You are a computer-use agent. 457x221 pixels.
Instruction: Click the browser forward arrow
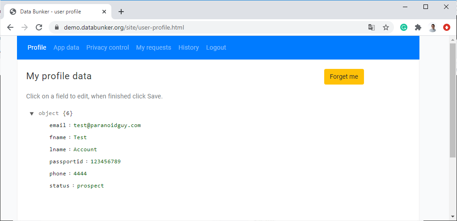tap(25, 27)
